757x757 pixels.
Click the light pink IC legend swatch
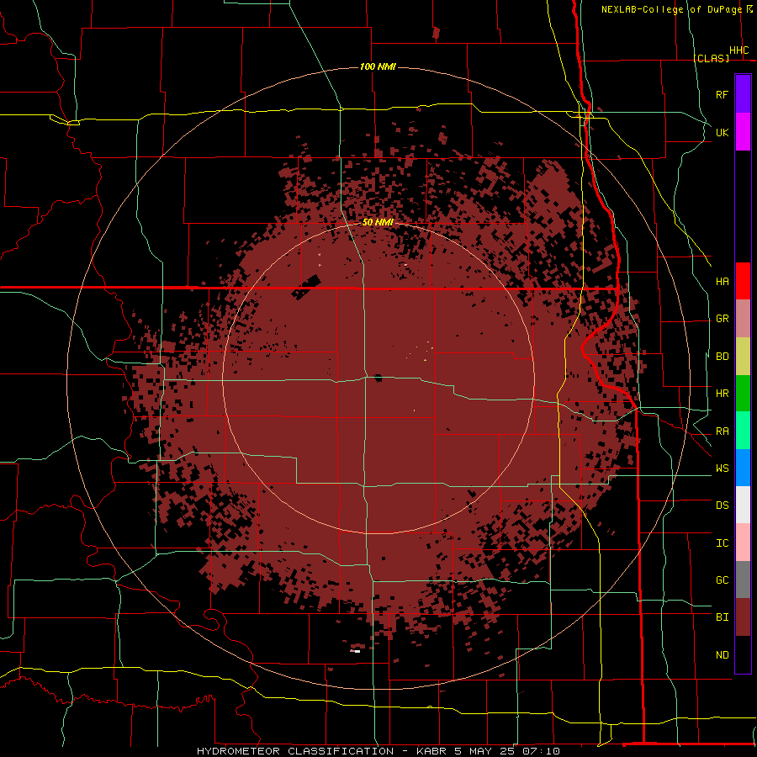click(743, 543)
